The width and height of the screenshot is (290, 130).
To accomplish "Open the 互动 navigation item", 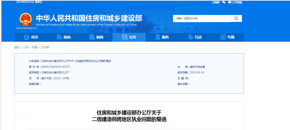I will (x=194, y=37).
